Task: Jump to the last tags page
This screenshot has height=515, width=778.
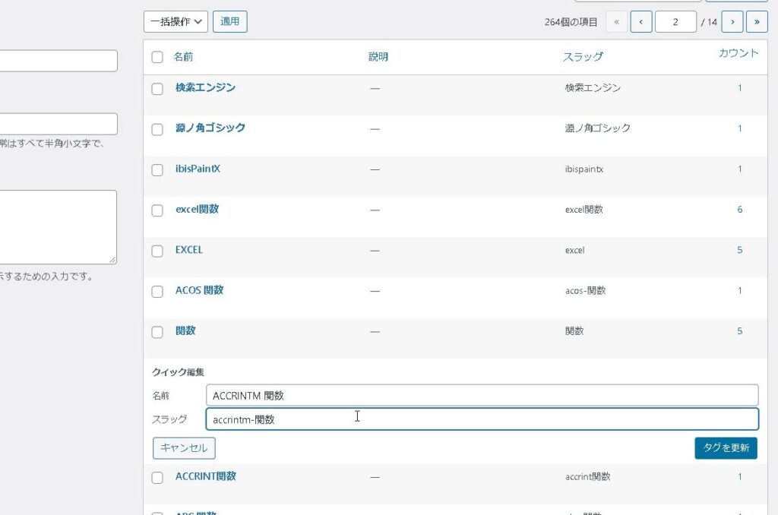Action: [757, 22]
